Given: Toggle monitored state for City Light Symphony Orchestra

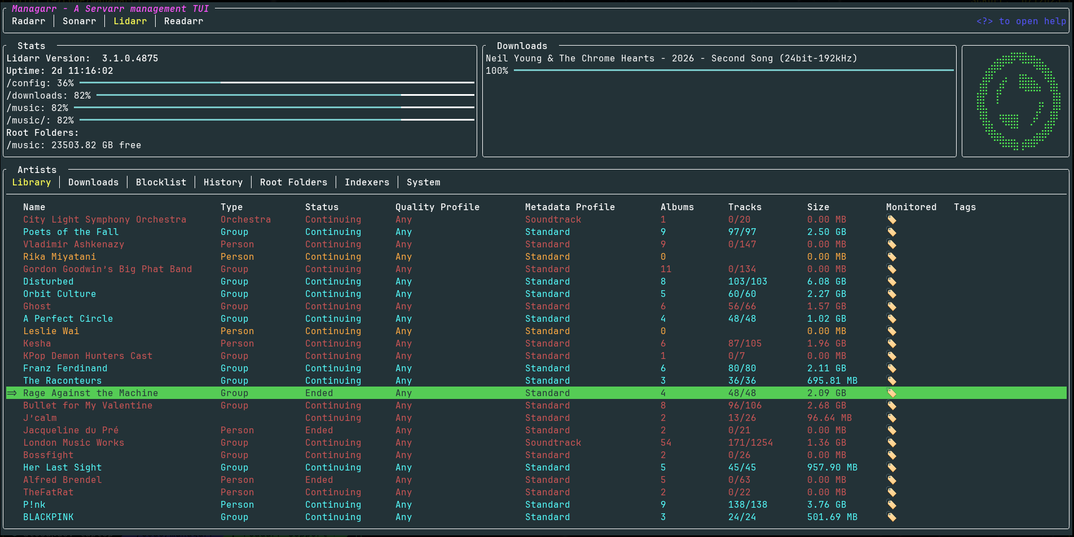Looking at the screenshot, I should coord(891,220).
